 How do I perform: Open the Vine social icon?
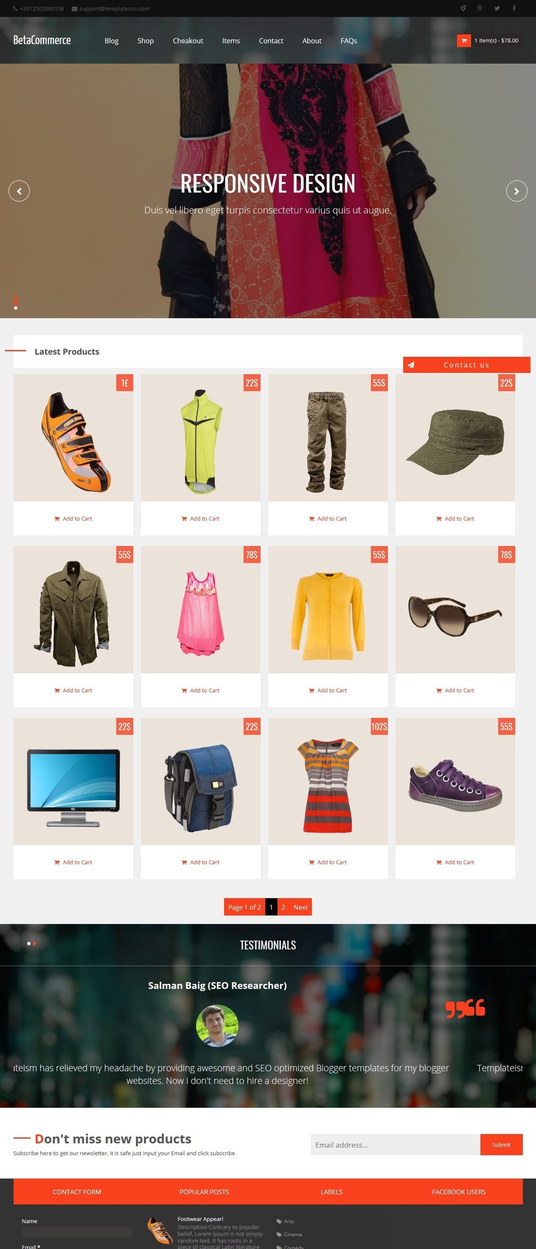(463, 8)
